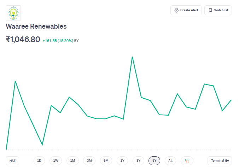Click the Waaree Renewables company logo

pyautogui.click(x=13, y=13)
